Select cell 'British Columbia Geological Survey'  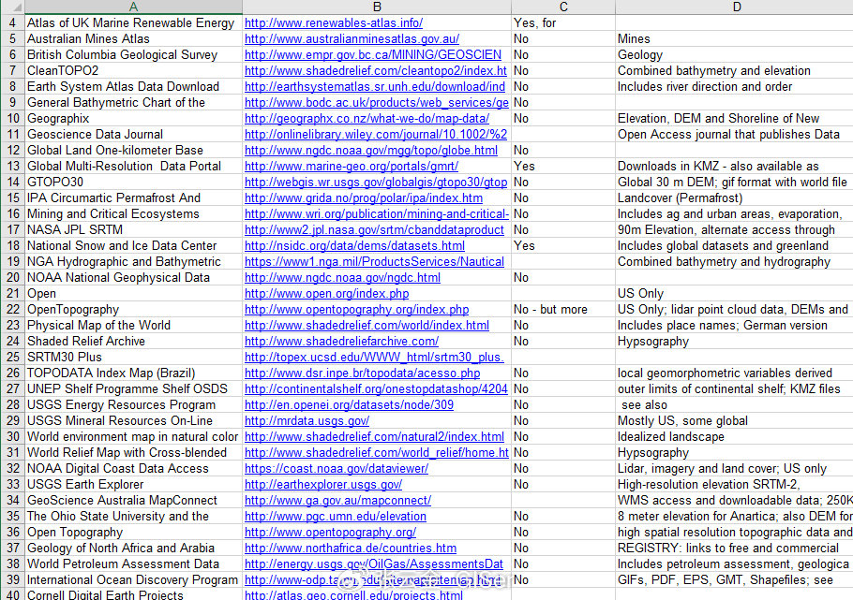click(133, 55)
